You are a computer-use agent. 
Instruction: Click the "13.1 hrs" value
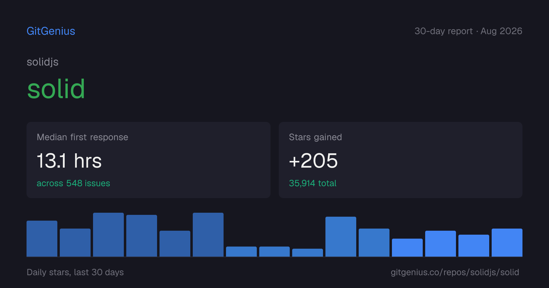[x=69, y=161]
